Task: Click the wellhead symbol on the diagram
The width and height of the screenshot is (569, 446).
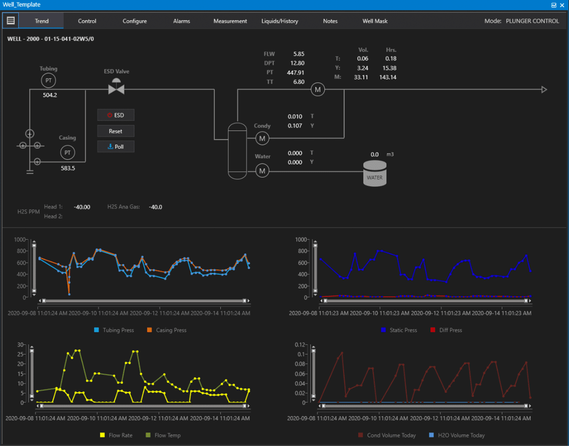Action: coord(30,146)
